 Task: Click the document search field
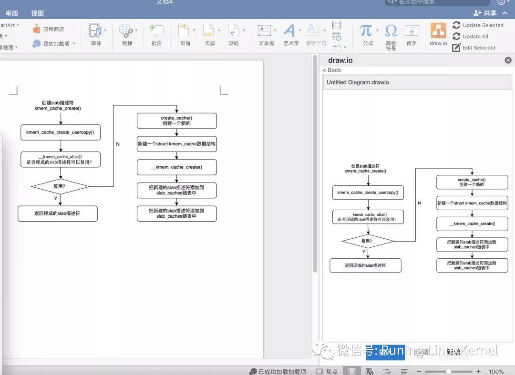point(437,2)
